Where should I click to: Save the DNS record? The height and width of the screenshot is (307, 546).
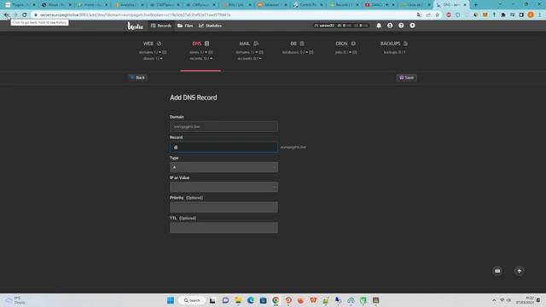tap(406, 78)
